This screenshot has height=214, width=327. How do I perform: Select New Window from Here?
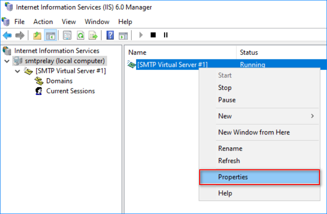tap(260, 132)
